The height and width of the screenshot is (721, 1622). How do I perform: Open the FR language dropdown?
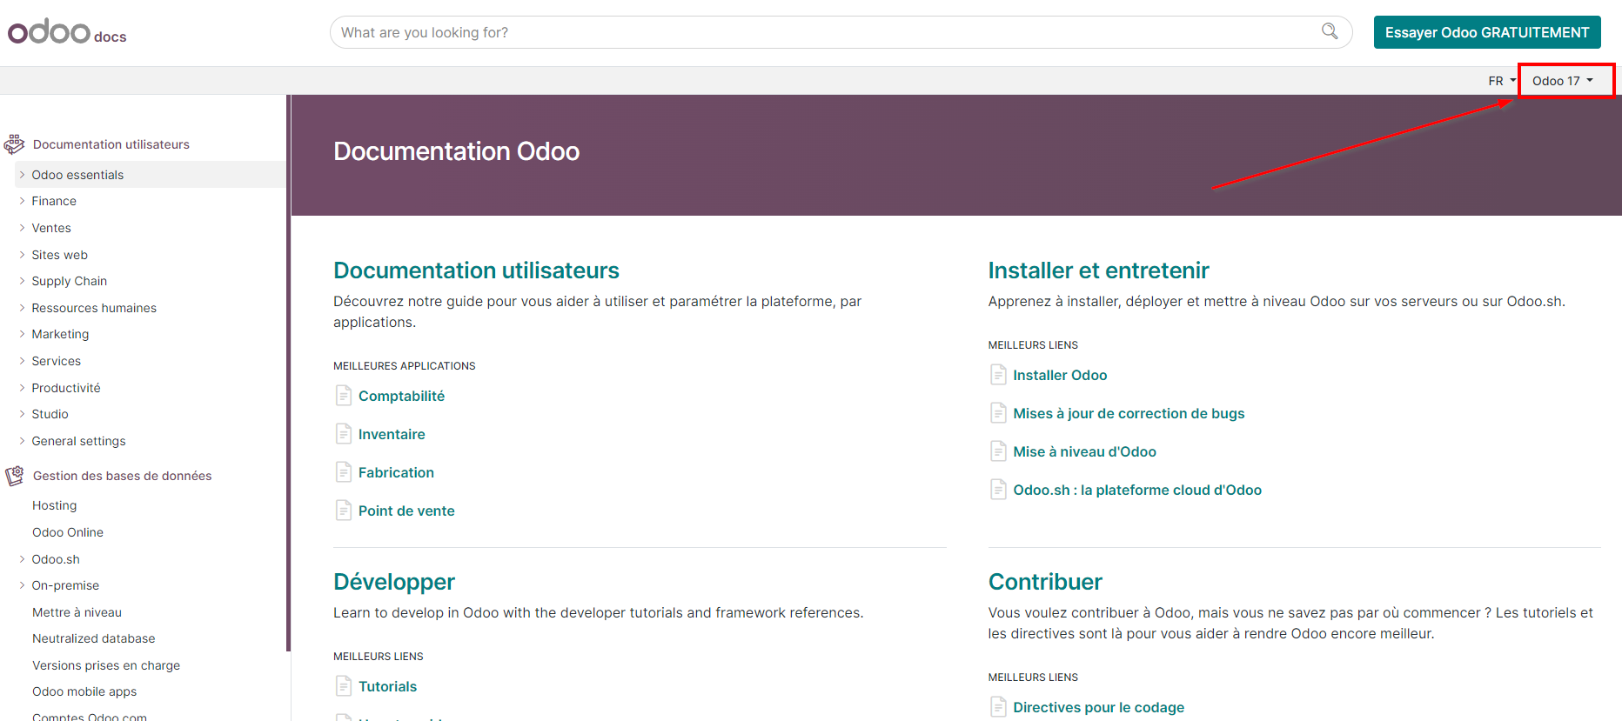click(1502, 81)
